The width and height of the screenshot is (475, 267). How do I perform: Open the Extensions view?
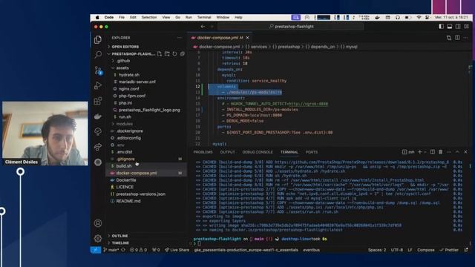98,101
